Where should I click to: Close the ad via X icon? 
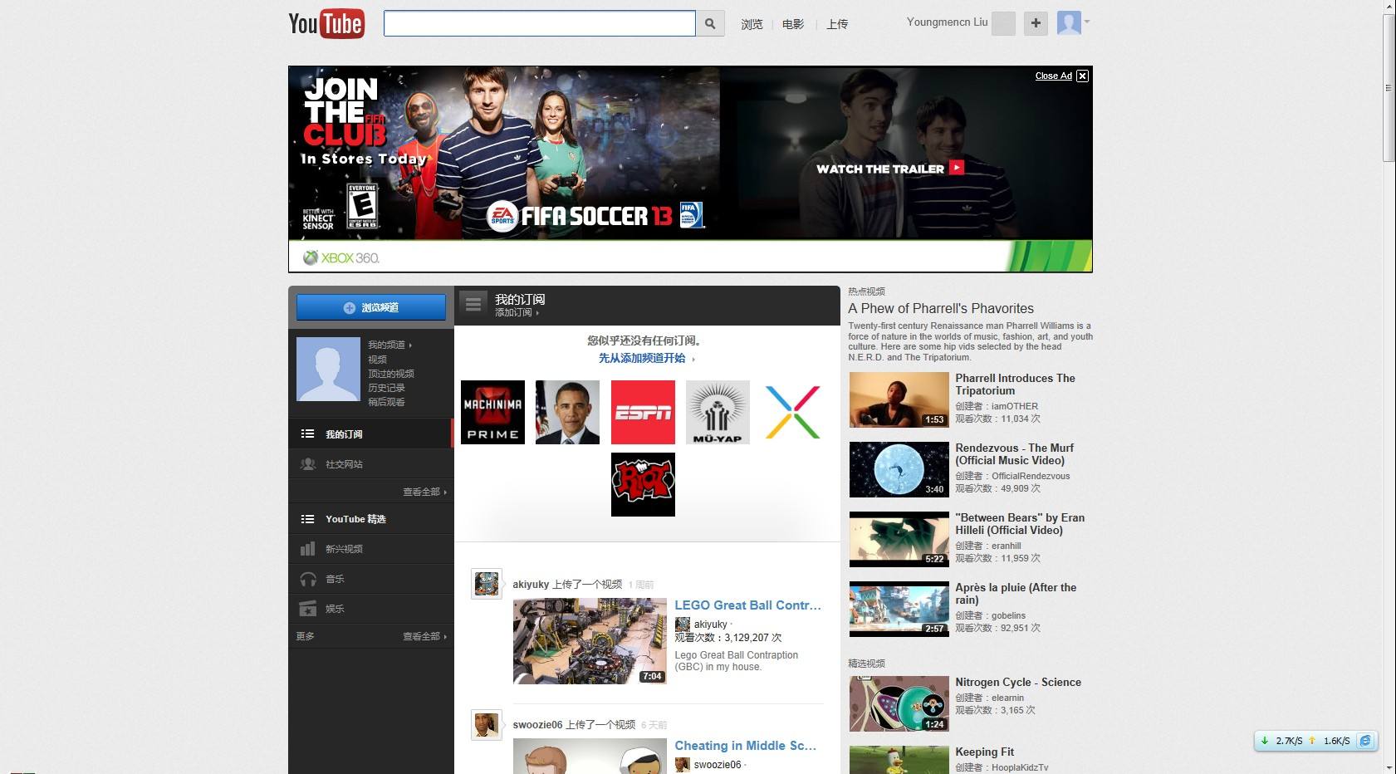[1082, 76]
